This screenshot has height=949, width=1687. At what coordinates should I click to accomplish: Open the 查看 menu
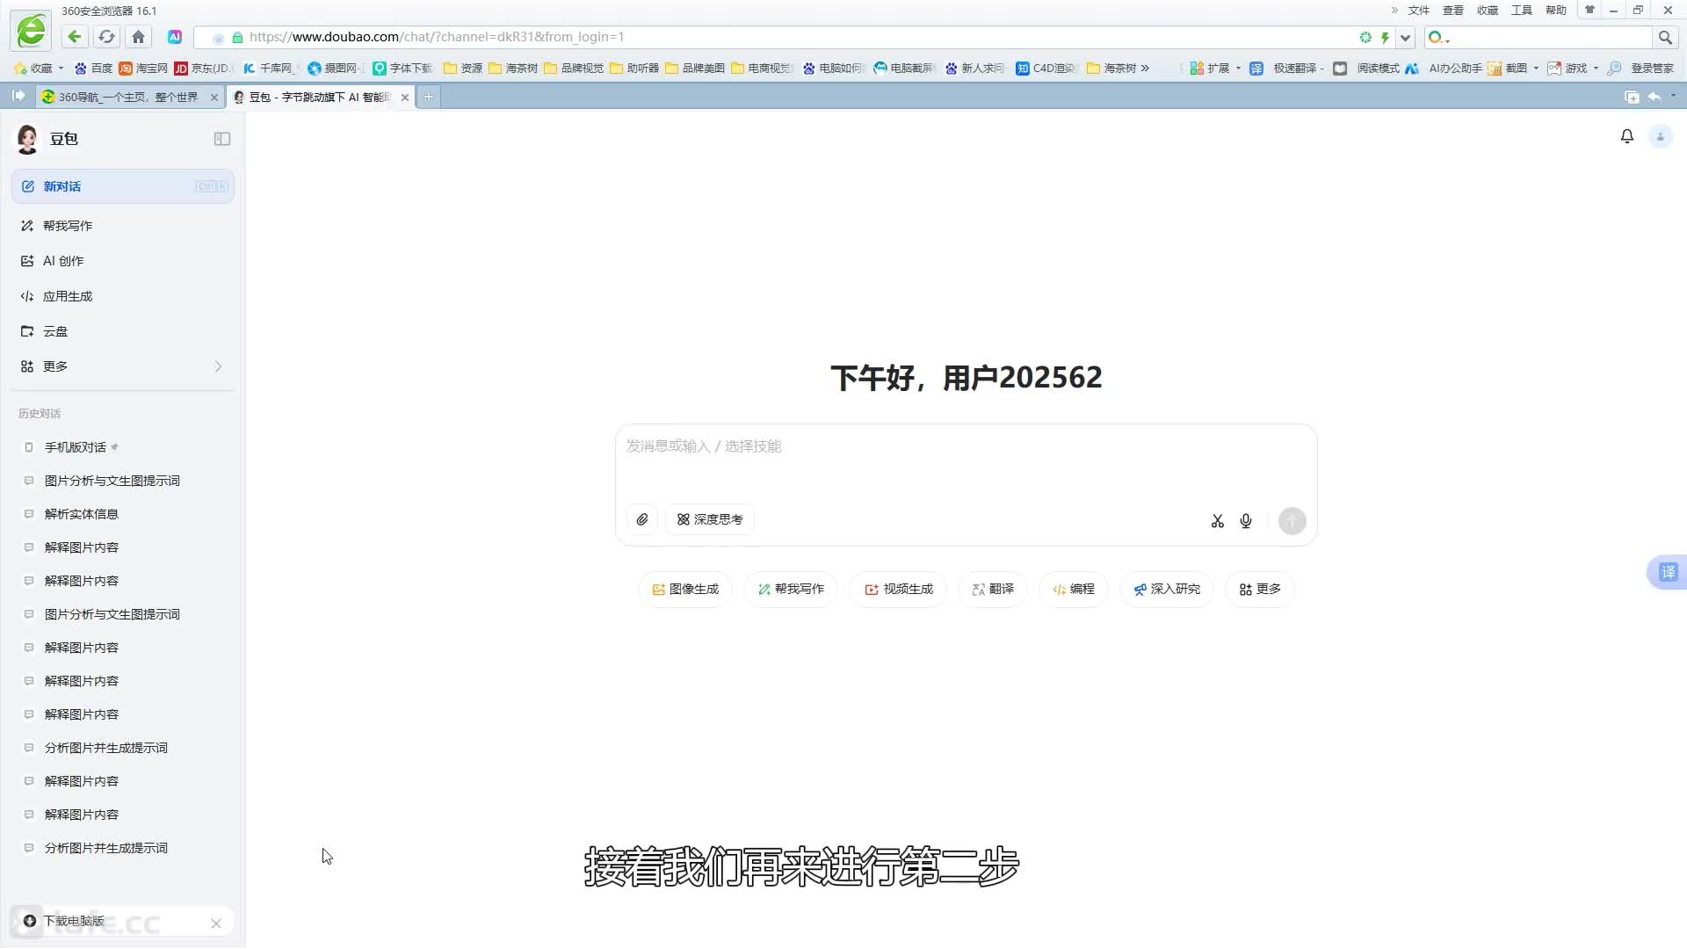1452,11
